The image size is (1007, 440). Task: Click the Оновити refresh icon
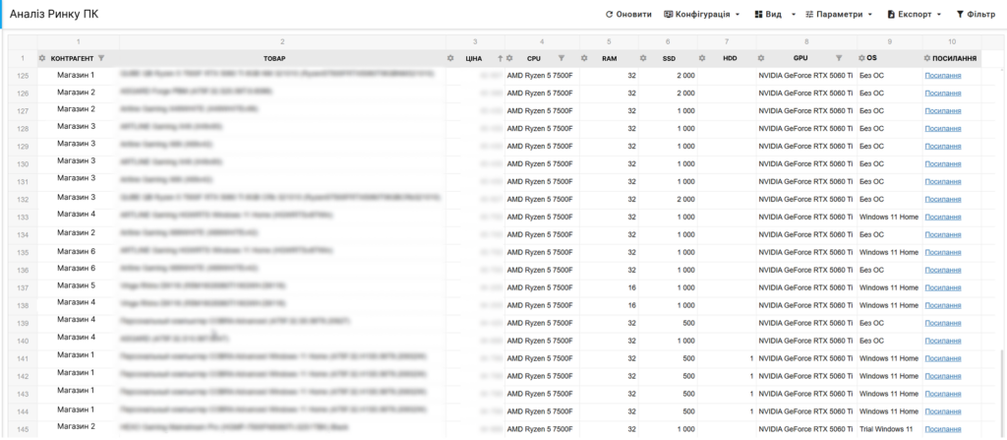(x=610, y=14)
